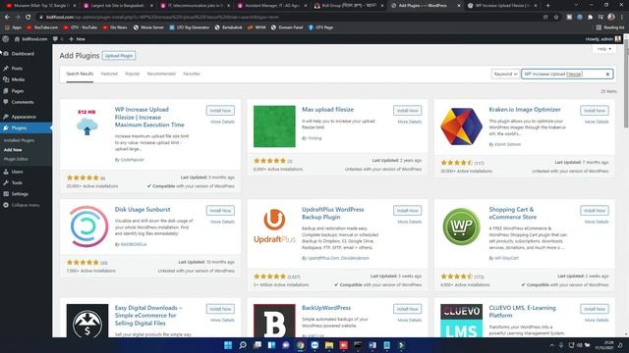Install Max upload filesize plugin
The image size is (629, 353).
(407, 111)
